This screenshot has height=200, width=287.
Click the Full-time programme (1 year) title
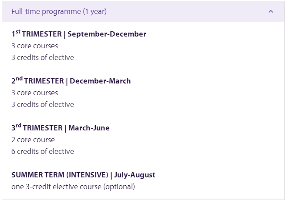tap(59, 11)
